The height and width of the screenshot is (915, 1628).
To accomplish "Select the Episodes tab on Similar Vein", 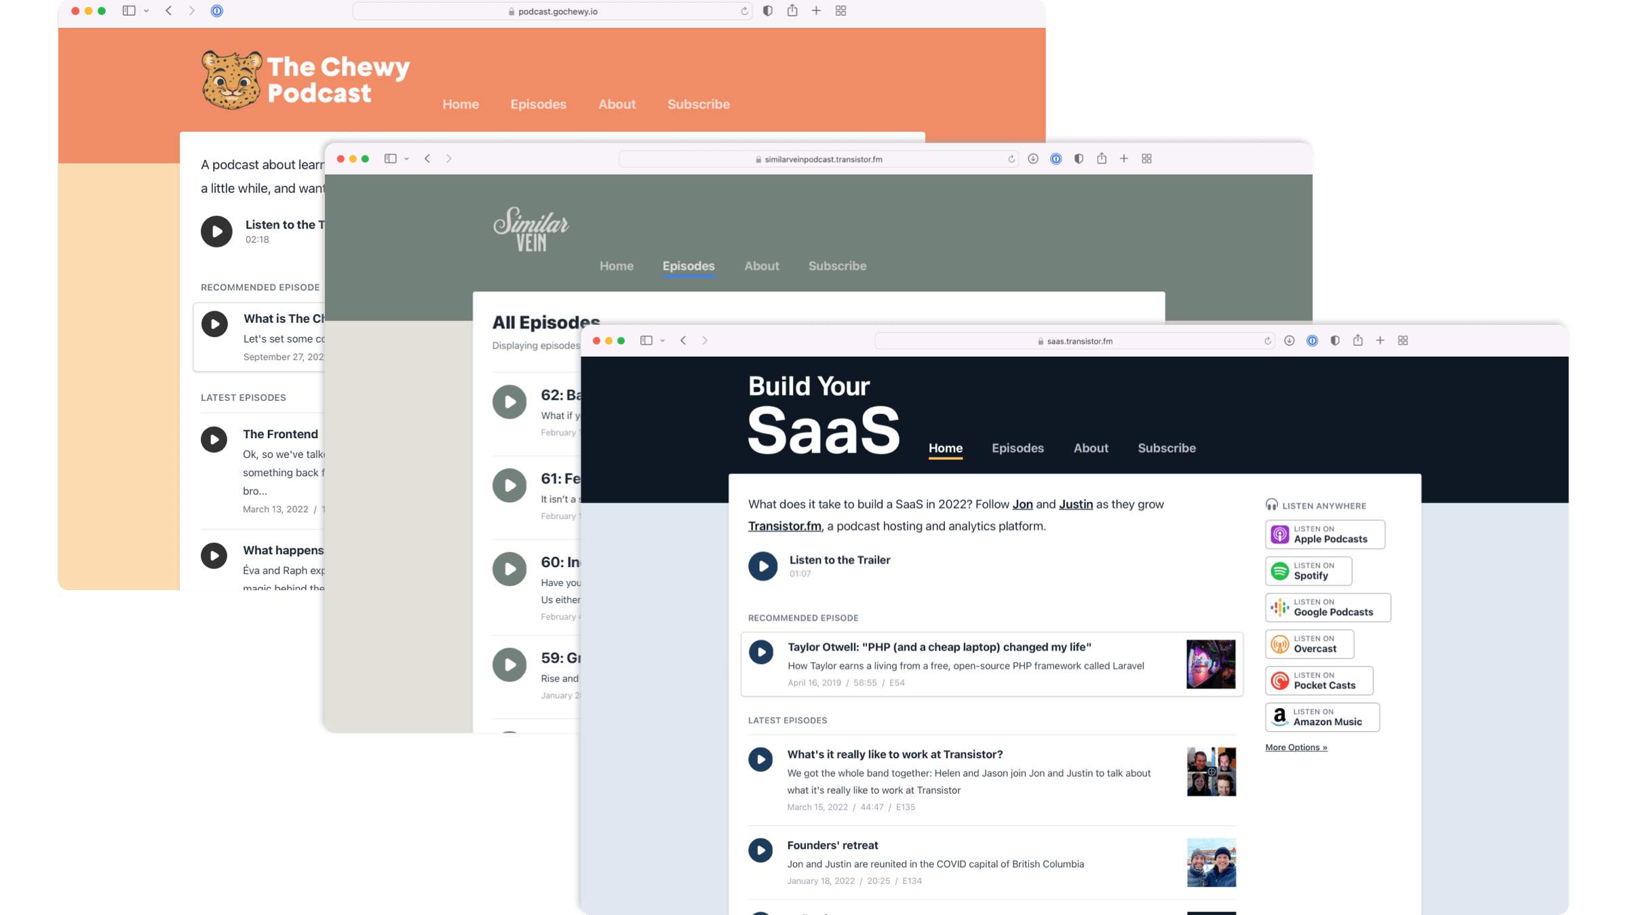I will coord(689,265).
